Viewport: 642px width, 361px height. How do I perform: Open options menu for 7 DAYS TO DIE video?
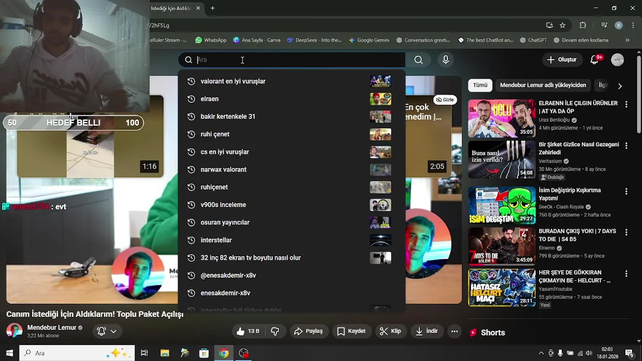[x=626, y=232]
